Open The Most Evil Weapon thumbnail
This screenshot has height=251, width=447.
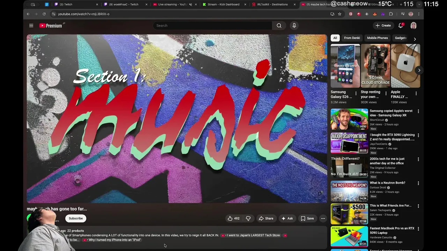[x=349, y=191]
